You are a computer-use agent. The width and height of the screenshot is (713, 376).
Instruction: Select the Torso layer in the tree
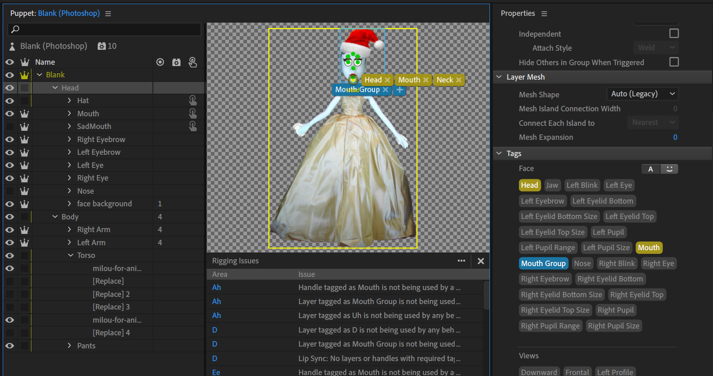pos(86,255)
